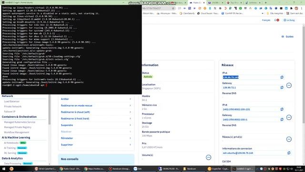305x172 pixels.
Task: Expand the Arrêter action row
Action: 96,99
